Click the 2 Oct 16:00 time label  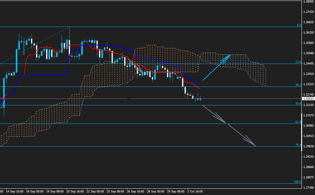pyautogui.click(x=195, y=192)
